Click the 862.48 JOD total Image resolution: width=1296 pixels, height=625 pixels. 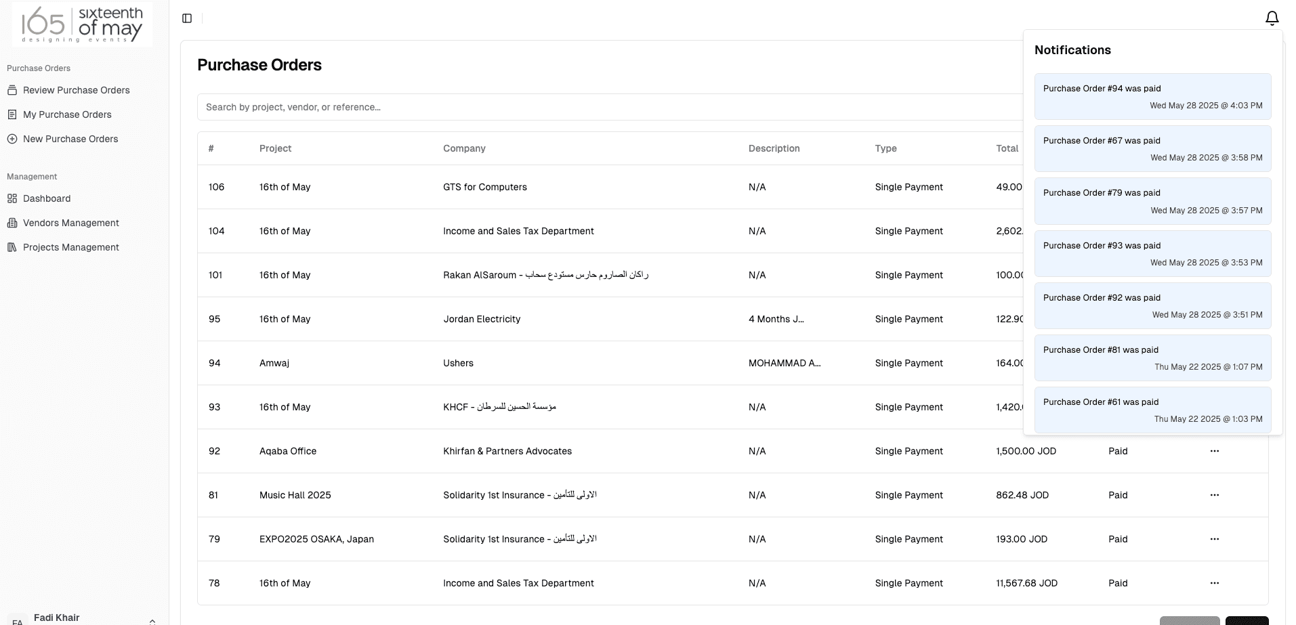point(1022,495)
